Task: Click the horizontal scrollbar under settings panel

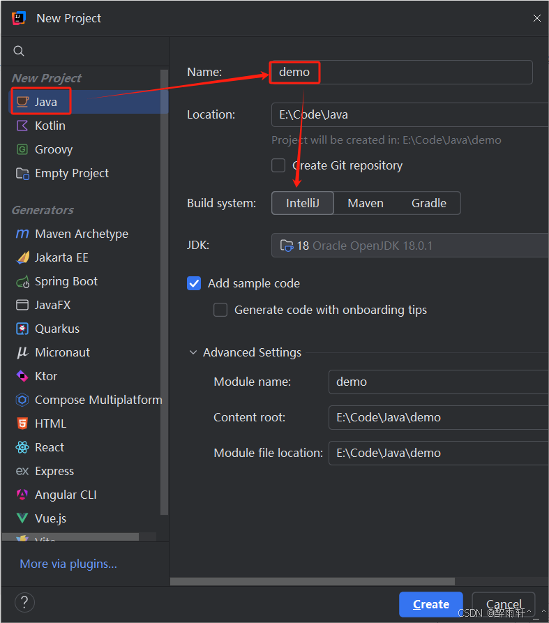Action: pos(313,581)
